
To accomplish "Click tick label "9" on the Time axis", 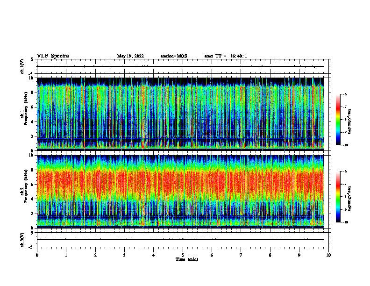I will pos(299,255).
